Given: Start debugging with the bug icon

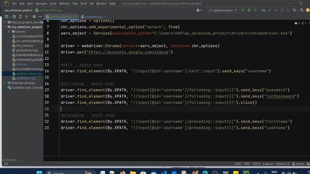Looking at the screenshot, I should (x=249, y=10).
